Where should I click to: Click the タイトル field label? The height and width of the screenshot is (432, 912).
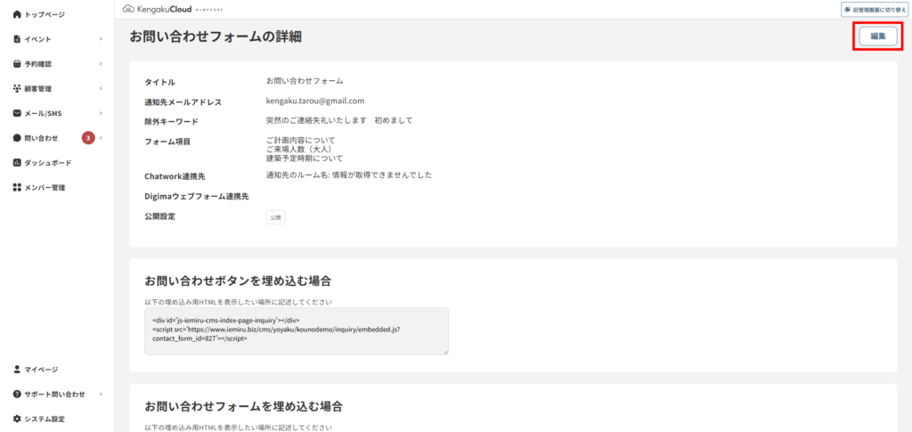[160, 83]
